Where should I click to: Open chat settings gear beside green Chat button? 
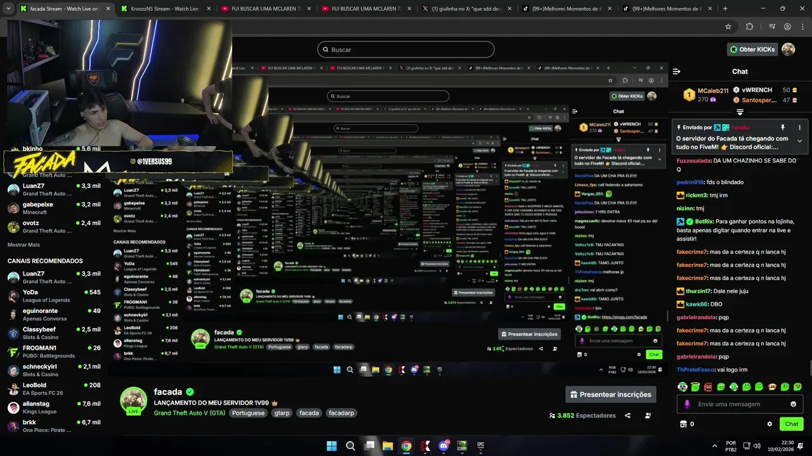click(769, 424)
